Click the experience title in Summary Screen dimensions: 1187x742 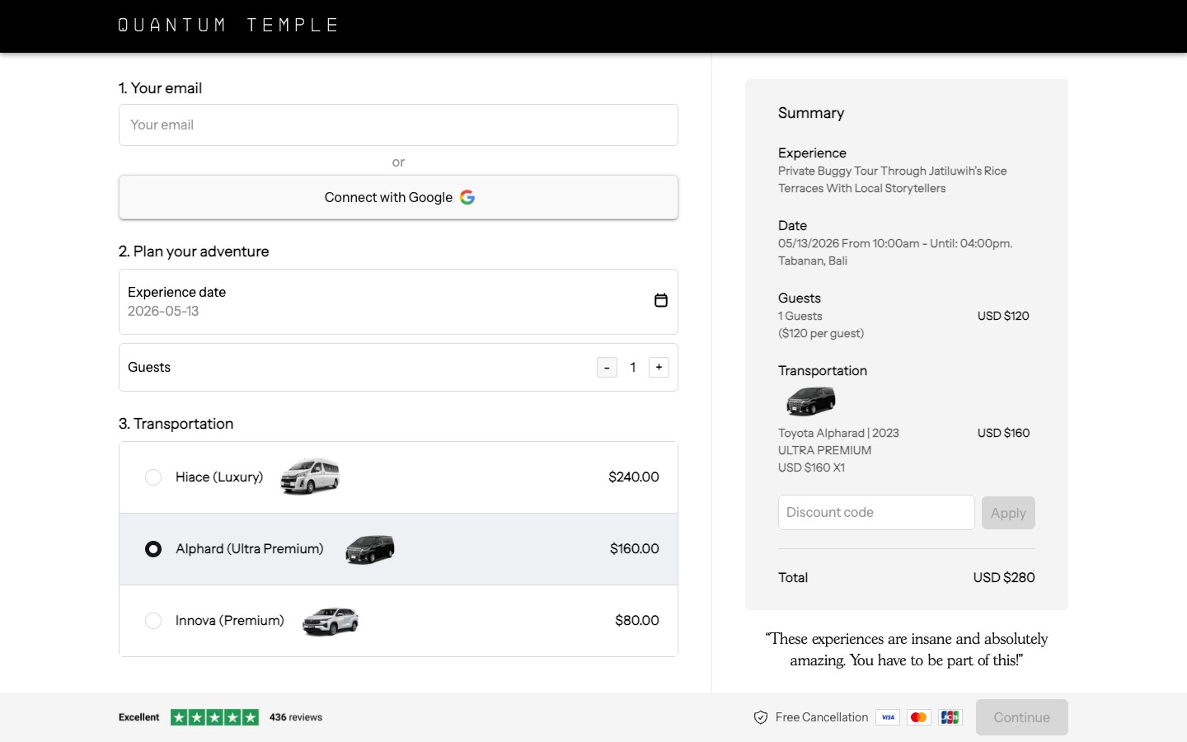point(893,180)
